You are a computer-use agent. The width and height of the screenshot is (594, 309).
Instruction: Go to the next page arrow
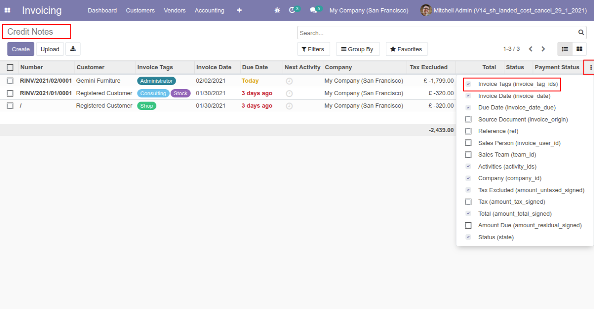tap(543, 49)
